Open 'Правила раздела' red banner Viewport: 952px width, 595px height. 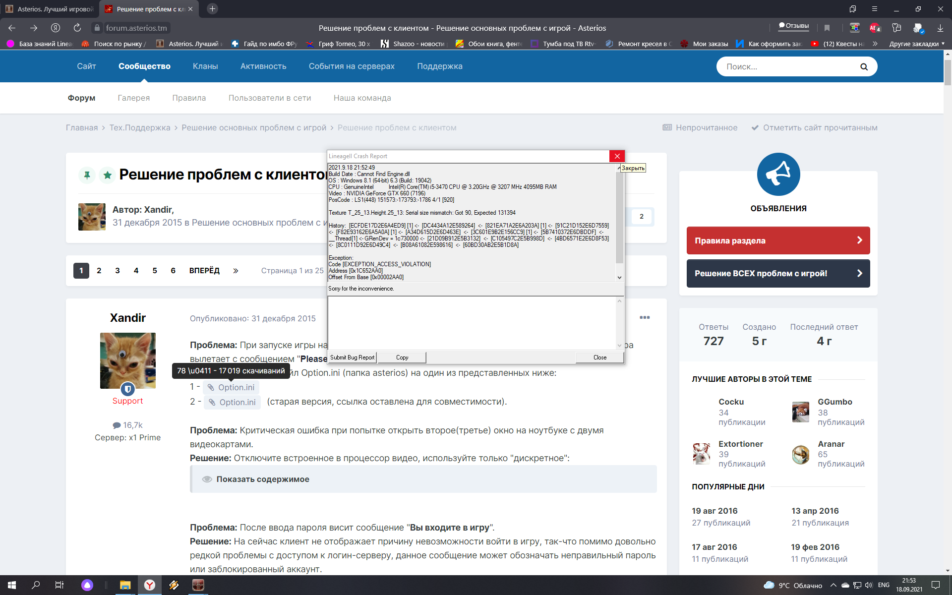[778, 240]
